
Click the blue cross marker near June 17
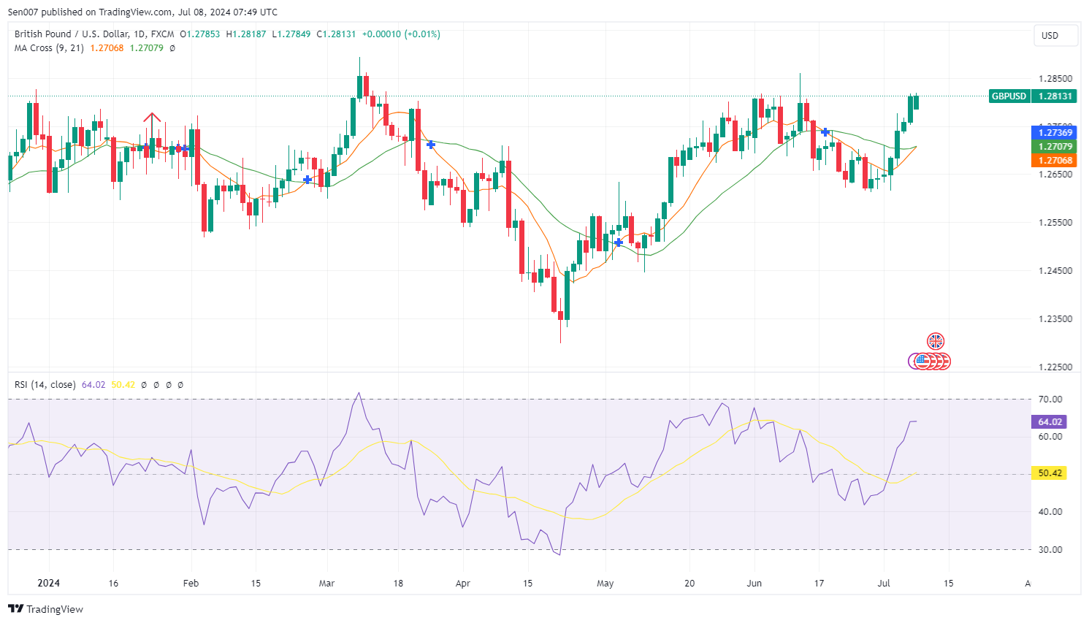pos(825,132)
